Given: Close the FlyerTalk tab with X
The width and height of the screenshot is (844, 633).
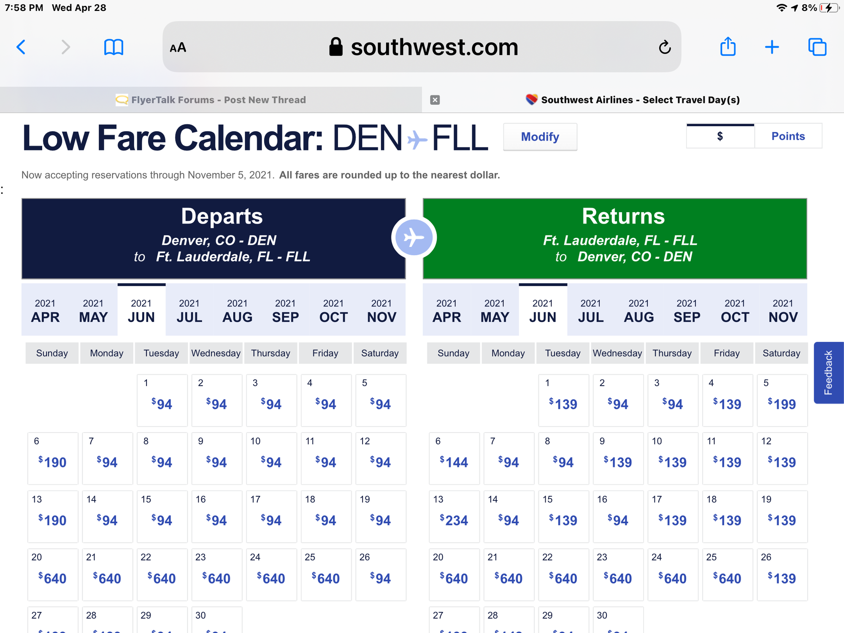Looking at the screenshot, I should (x=435, y=100).
